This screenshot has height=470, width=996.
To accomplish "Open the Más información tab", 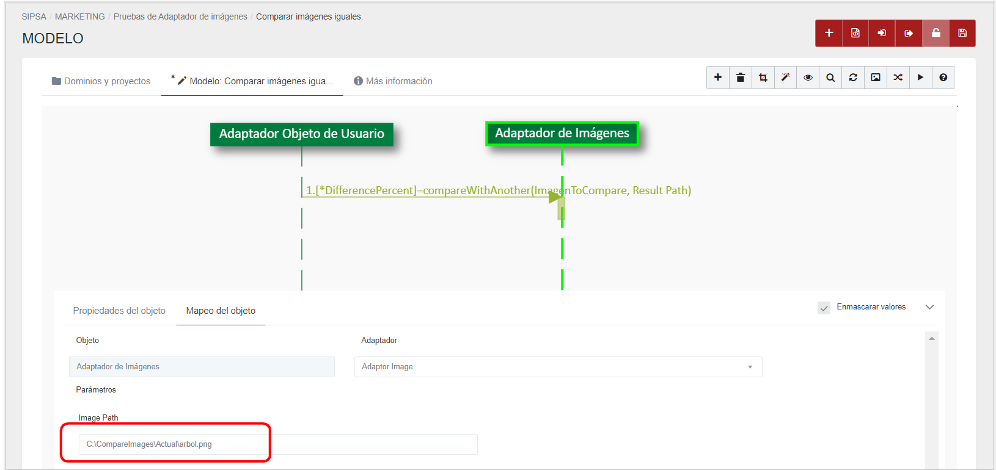I will click(393, 81).
